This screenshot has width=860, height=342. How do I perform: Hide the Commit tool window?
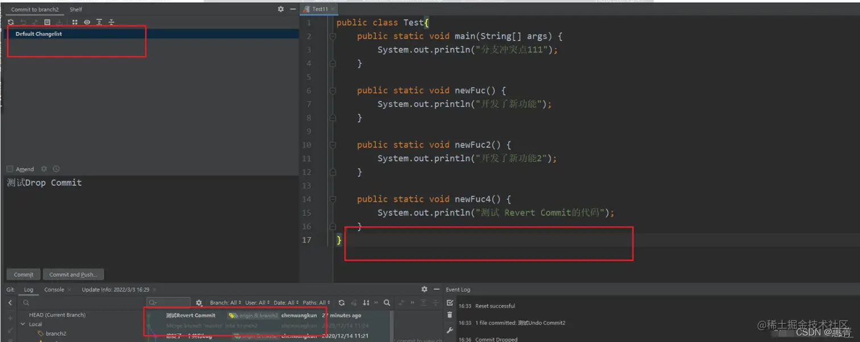pyautogui.click(x=293, y=9)
